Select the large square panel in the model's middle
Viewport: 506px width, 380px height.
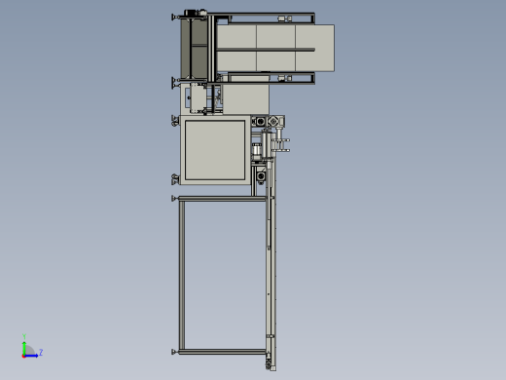pyautogui.click(x=215, y=150)
